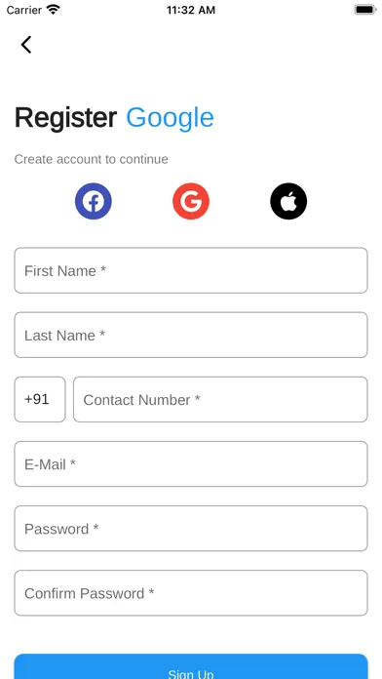Click the 'Create account to continue' subtitle
The width and height of the screenshot is (382, 679).
(92, 159)
